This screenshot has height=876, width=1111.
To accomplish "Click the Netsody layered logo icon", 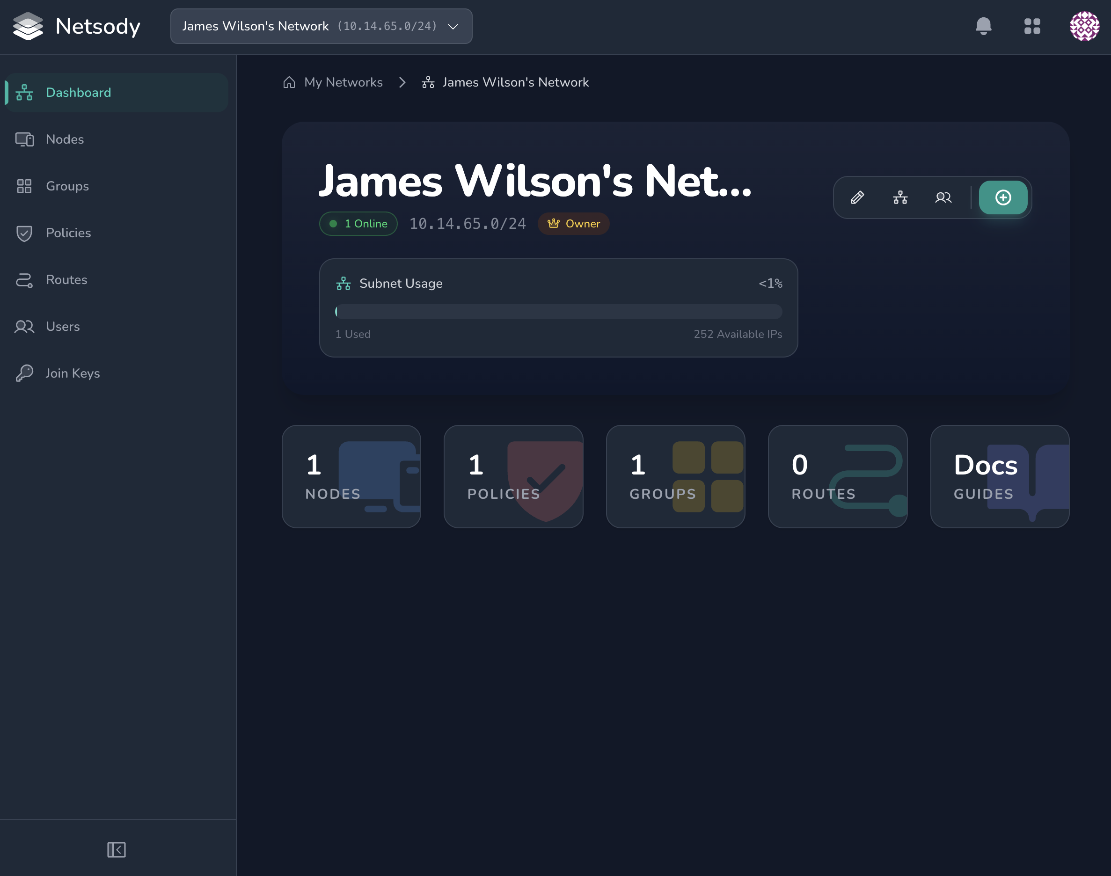I will click(28, 26).
